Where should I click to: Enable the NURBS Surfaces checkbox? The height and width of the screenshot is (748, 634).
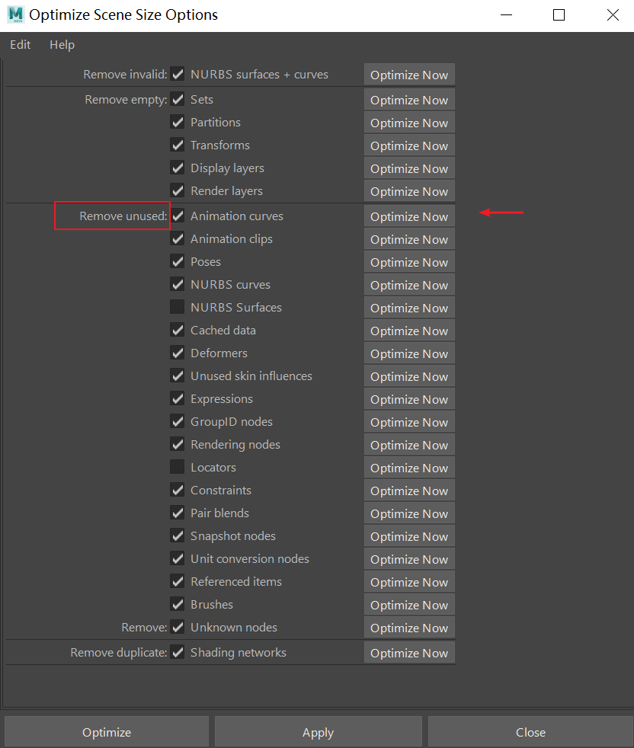178,307
